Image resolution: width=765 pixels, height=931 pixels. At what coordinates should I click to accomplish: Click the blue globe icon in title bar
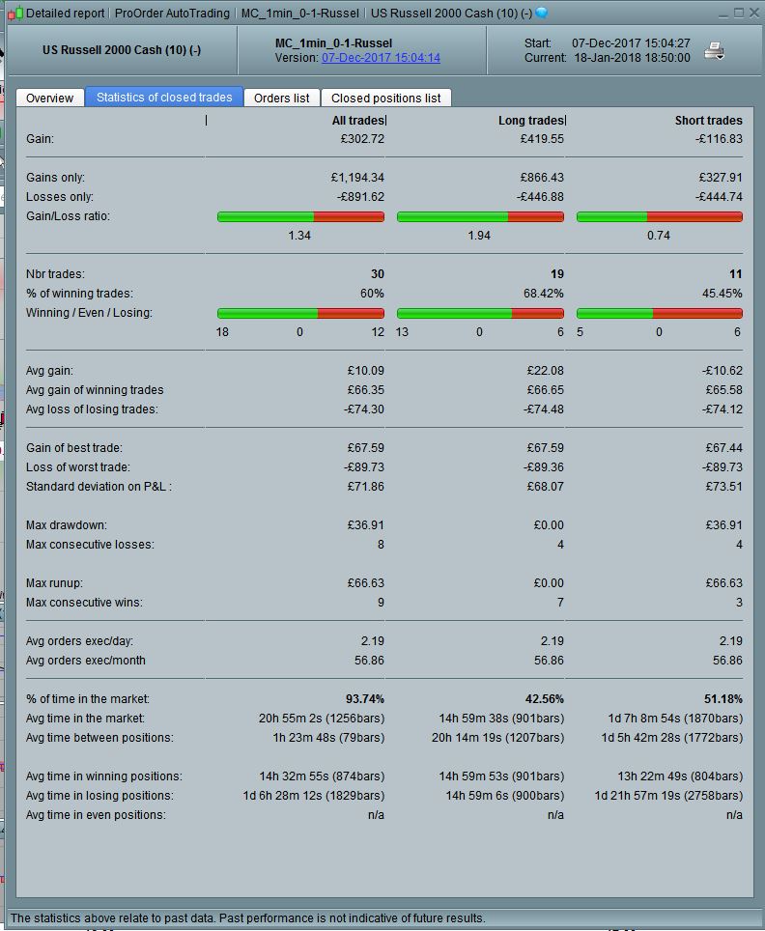pyautogui.click(x=542, y=13)
